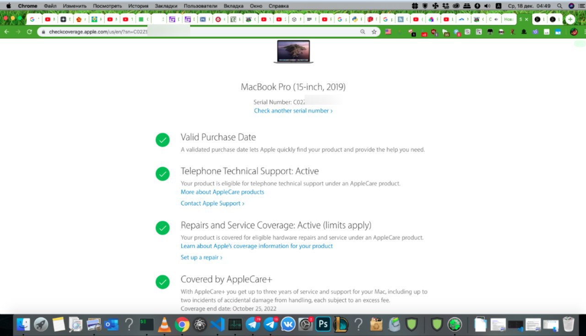586x336 pixels.
Task: Open the Chrome profile avatar
Action: tap(574, 32)
